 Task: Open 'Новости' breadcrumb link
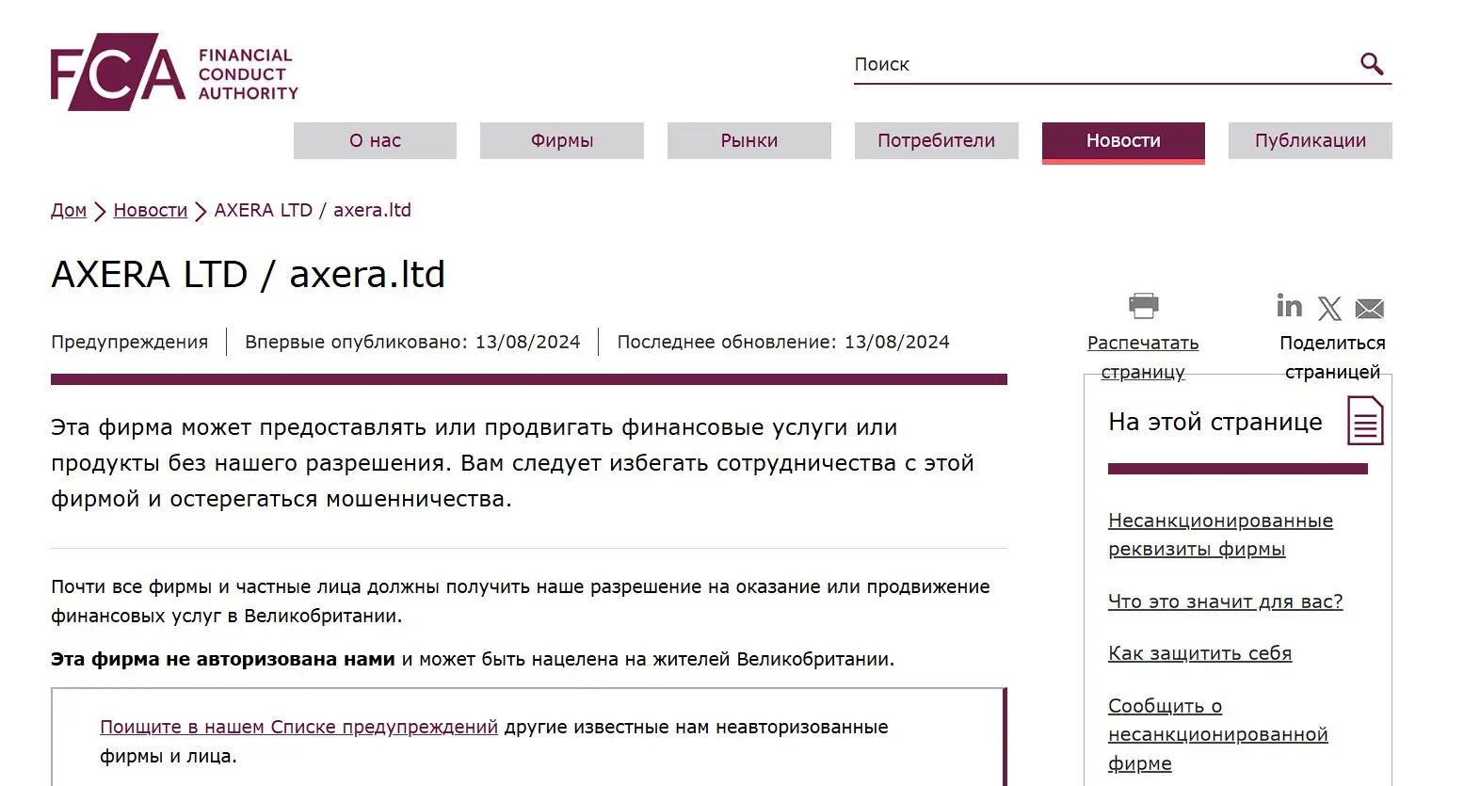point(150,209)
